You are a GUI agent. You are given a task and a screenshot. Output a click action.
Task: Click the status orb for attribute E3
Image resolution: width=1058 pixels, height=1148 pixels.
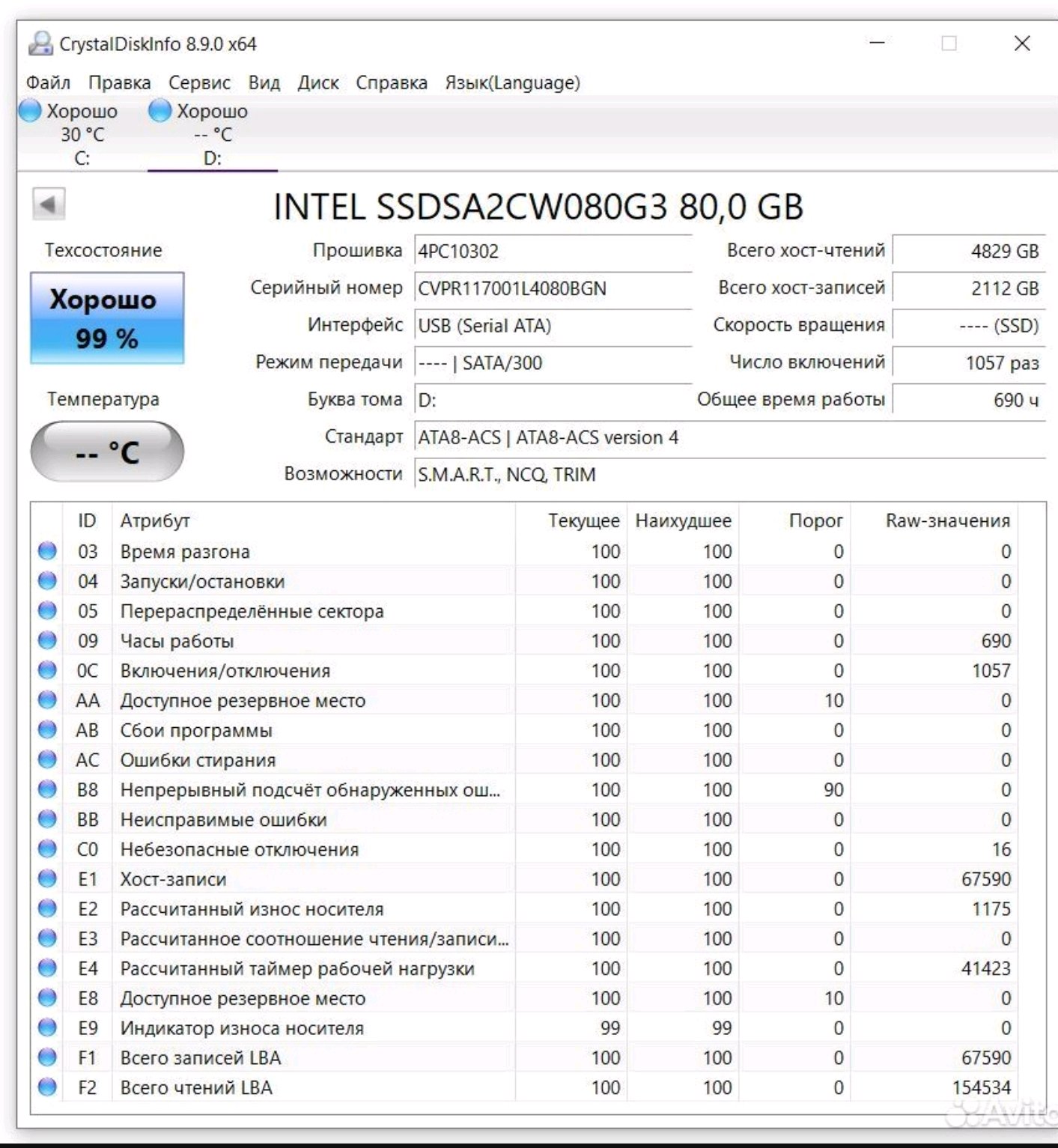pyautogui.click(x=47, y=938)
